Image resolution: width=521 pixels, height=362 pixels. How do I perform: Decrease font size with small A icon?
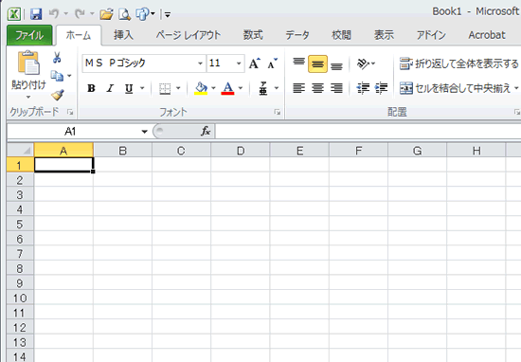point(272,63)
